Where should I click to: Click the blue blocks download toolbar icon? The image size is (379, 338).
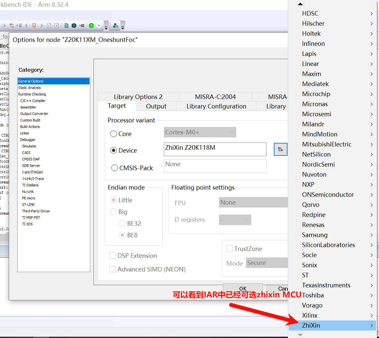pyautogui.click(x=116, y=25)
